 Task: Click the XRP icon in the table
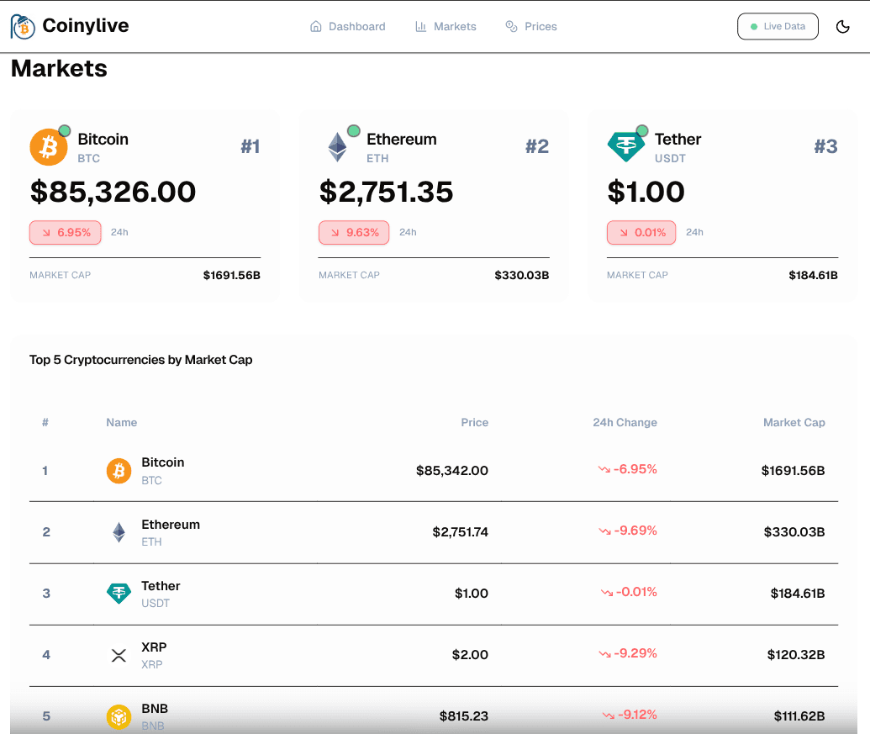pyautogui.click(x=119, y=654)
